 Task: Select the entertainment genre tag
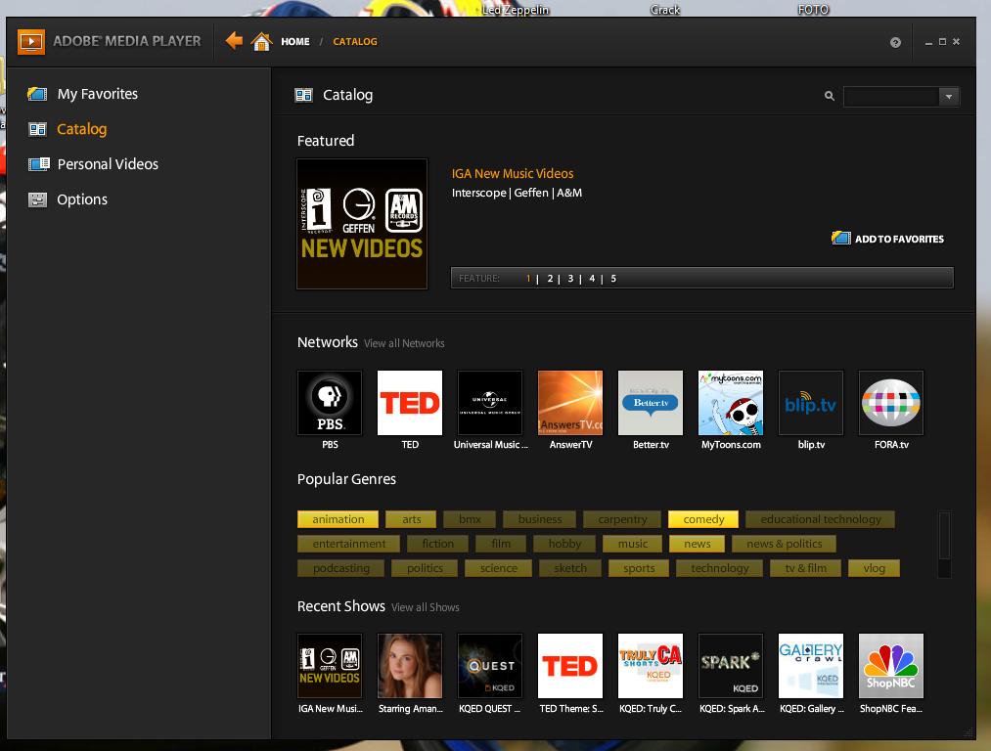tap(349, 544)
